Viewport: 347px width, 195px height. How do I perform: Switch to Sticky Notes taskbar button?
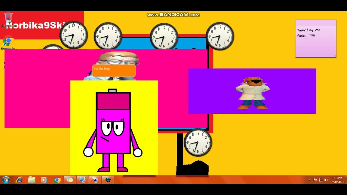tap(70, 180)
